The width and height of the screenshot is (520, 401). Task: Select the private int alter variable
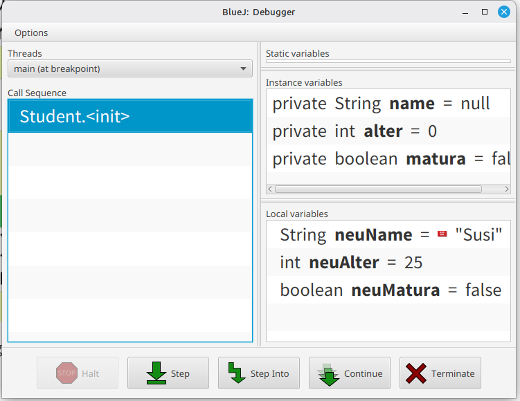point(355,131)
